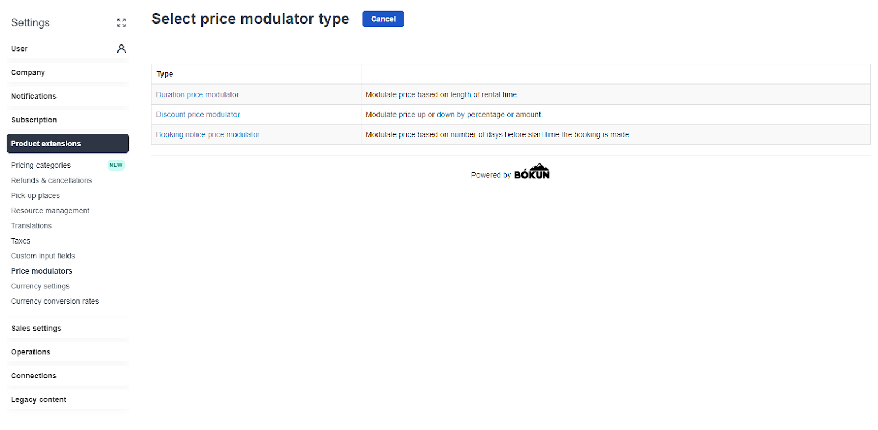The width and height of the screenshot is (878, 430).
Task: Open the Notifications section
Action: coord(67,96)
